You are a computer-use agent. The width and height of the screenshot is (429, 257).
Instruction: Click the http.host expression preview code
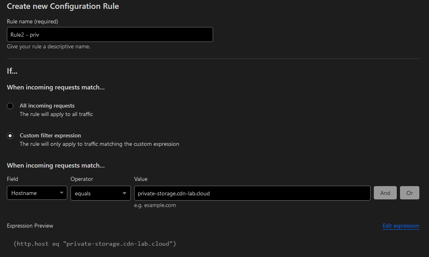(95, 244)
